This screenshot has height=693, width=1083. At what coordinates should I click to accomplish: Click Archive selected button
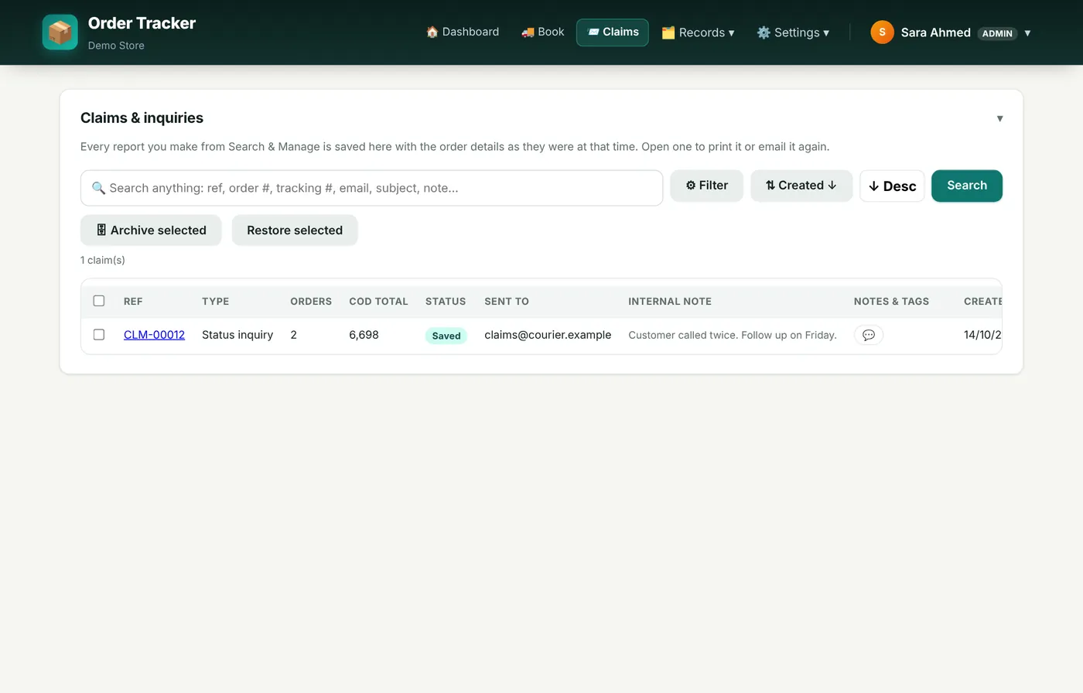coord(151,230)
